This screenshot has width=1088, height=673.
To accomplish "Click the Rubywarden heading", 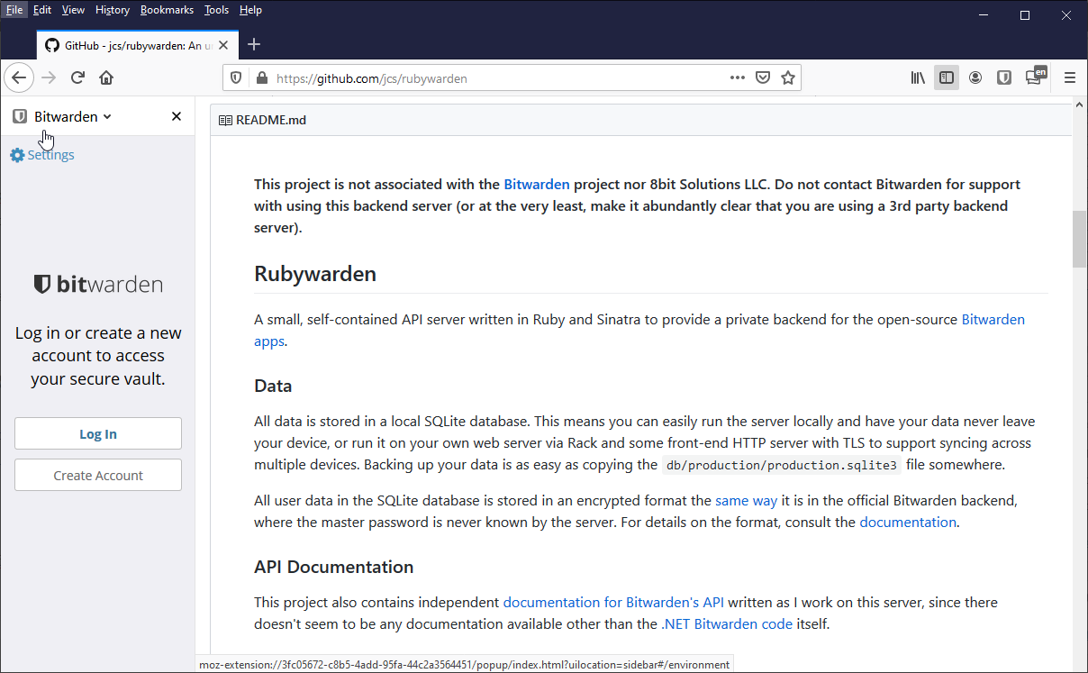I will 315,273.
